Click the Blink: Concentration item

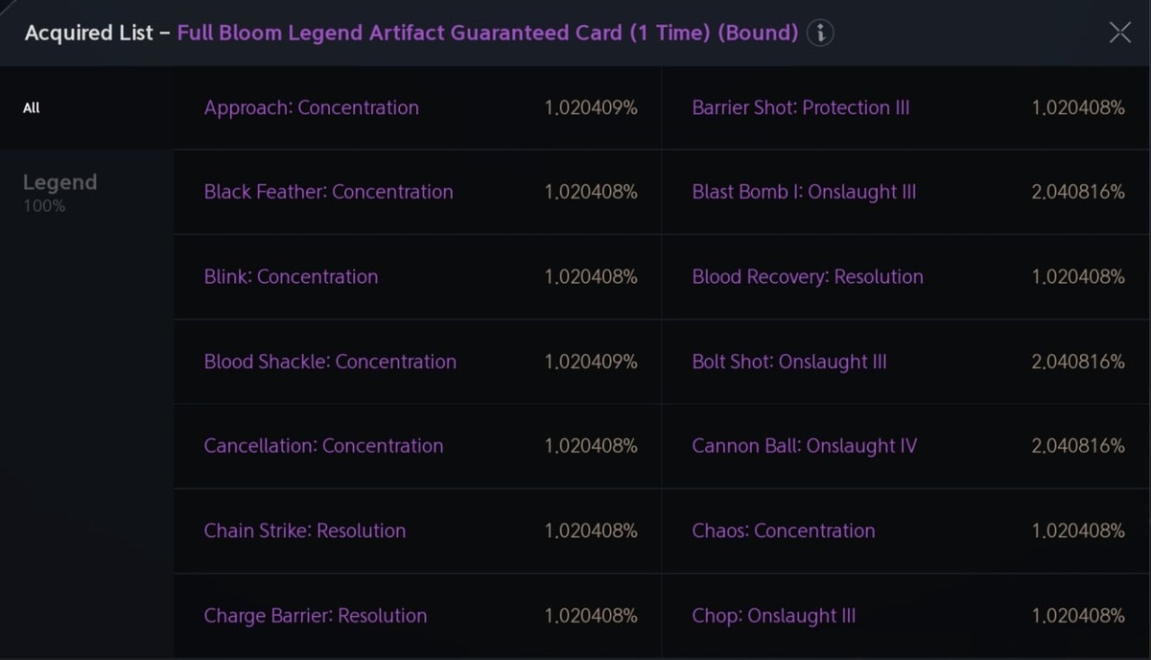point(291,277)
